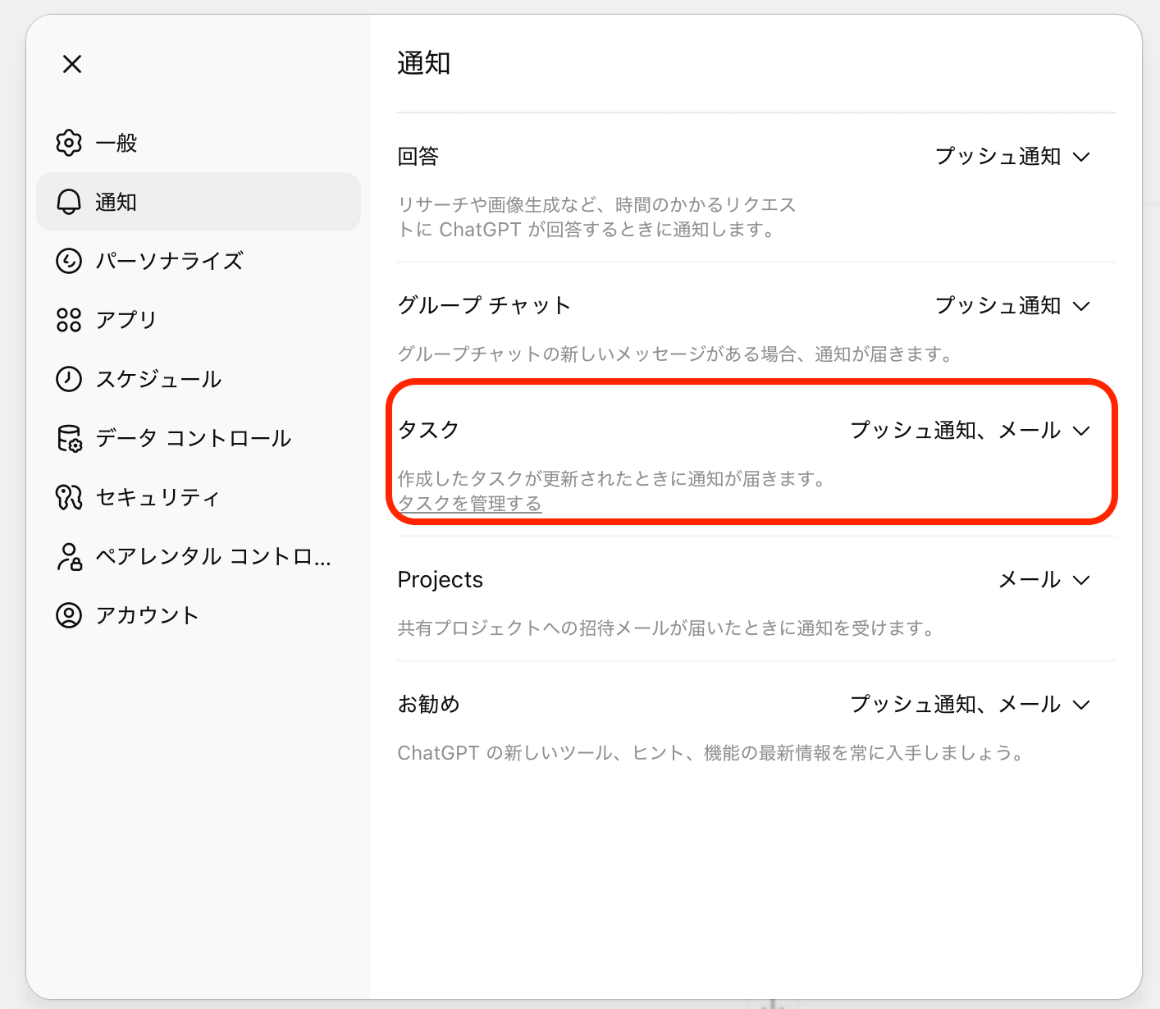Viewport: 1160px width, 1009px height.
Task: Click the スケジュール clock icon
Action: tap(69, 379)
